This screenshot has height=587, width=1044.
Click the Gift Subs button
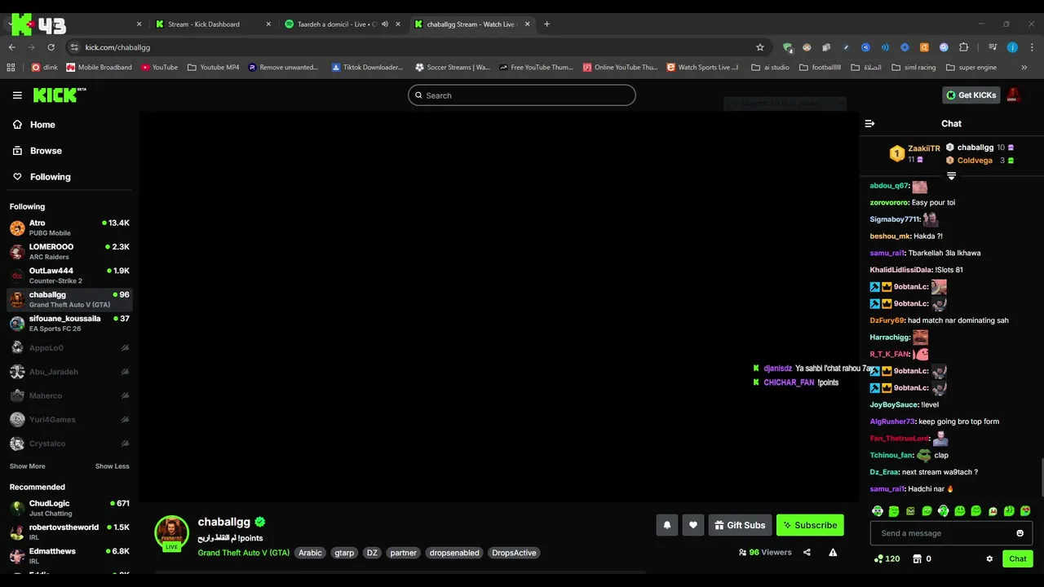(x=741, y=525)
